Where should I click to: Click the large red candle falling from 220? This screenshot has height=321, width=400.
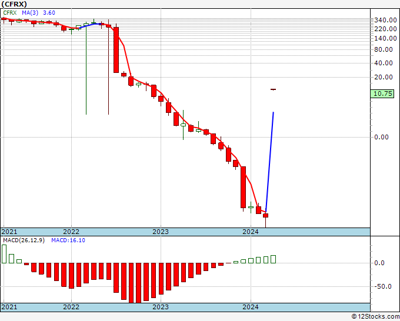(116, 50)
